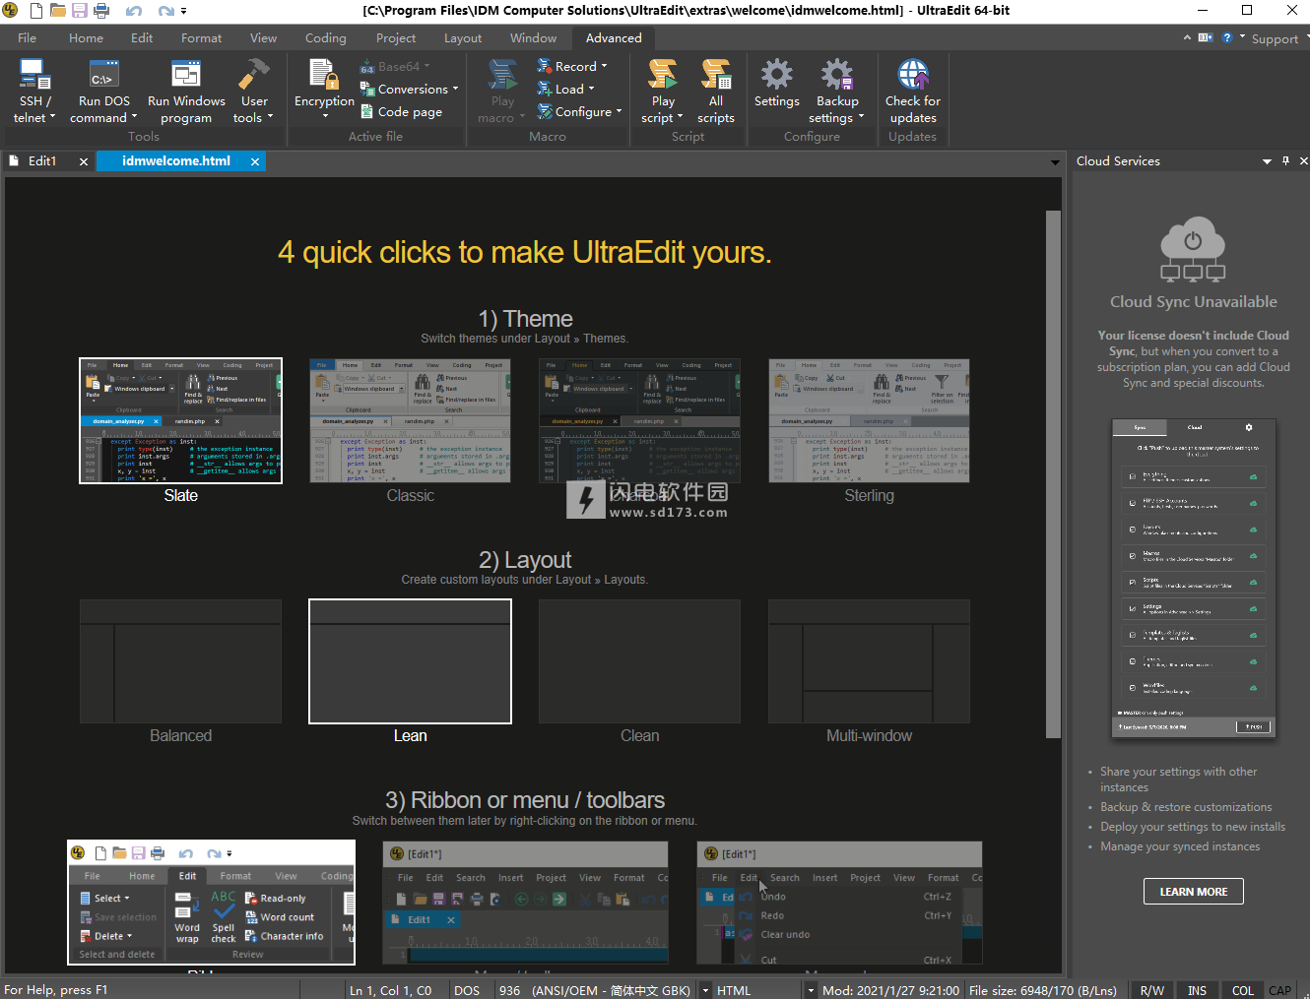1310x999 pixels.
Task: Choose the Multi-window layout thumbnail
Action: (x=870, y=661)
